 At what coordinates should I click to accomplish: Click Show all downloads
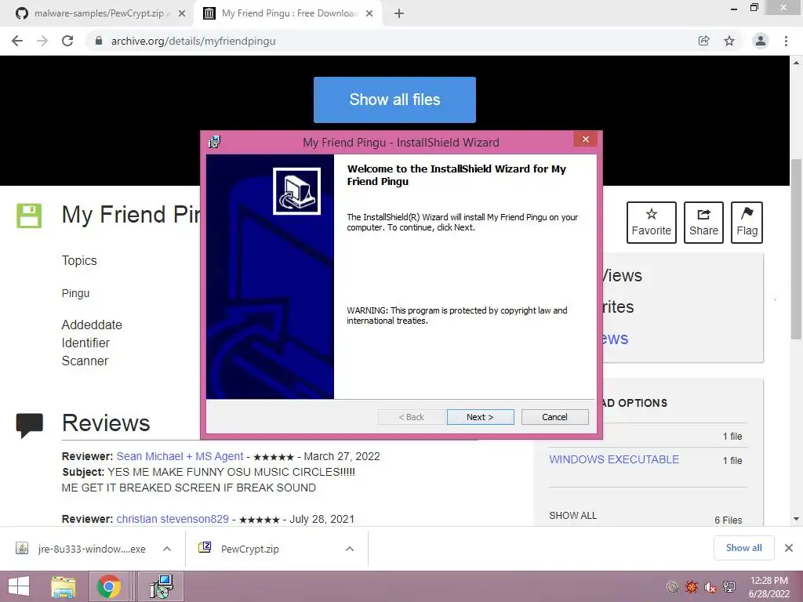pos(743,548)
